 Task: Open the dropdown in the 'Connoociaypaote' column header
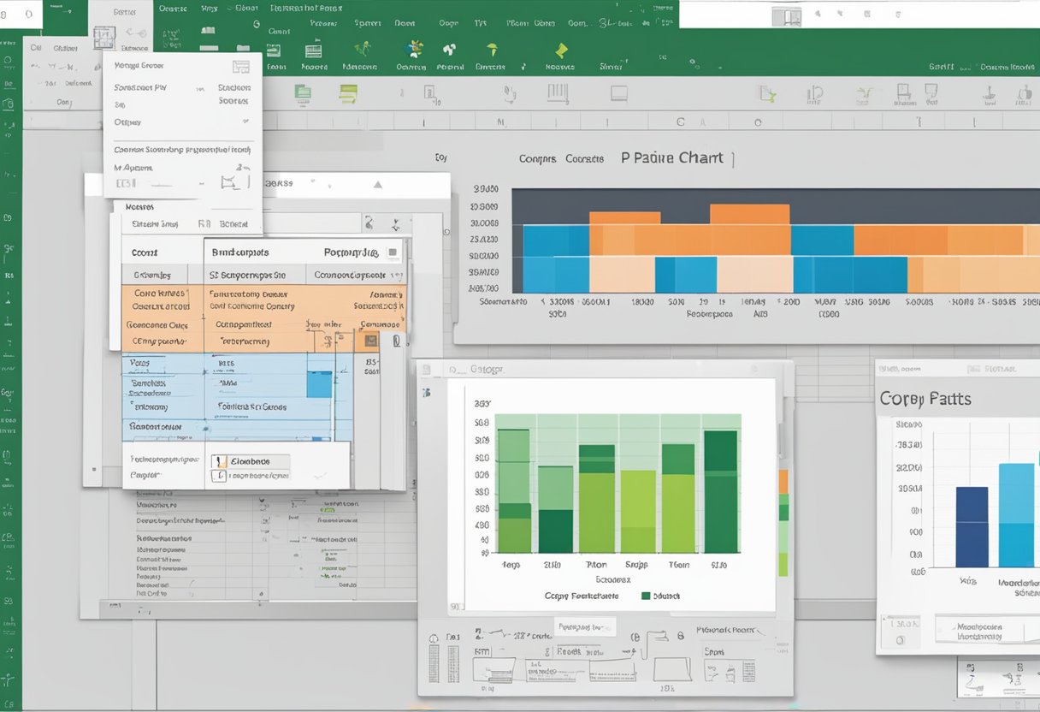click(x=395, y=276)
